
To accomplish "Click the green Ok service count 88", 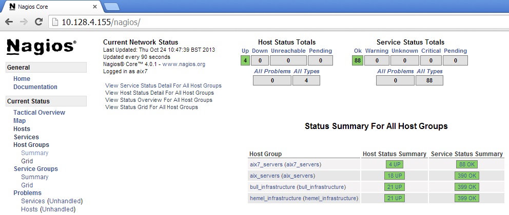I will (x=357, y=61).
